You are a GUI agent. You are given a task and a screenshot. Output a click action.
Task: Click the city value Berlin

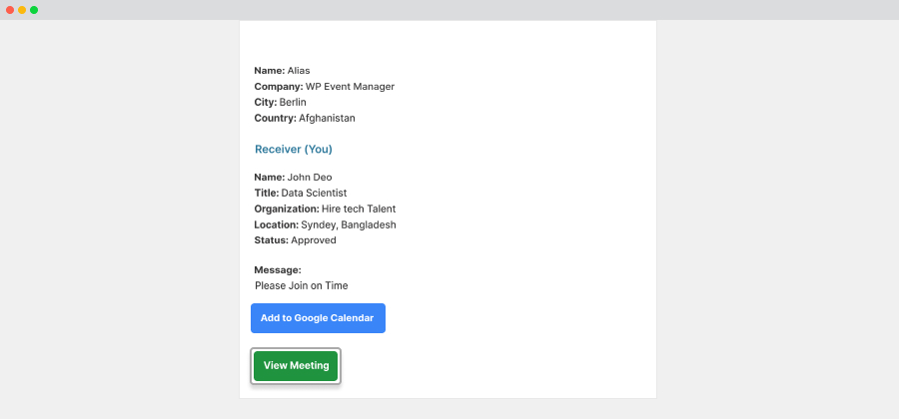[293, 103]
